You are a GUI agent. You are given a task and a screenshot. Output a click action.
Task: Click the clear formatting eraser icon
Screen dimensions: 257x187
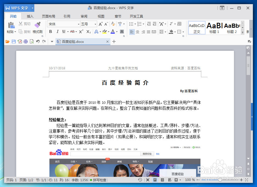tap(113, 24)
